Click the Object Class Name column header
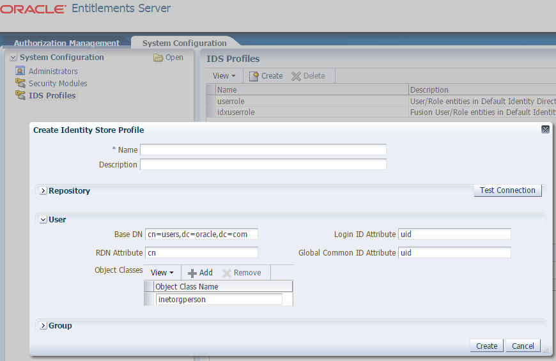Screen dimensions: 556x361 coord(224,286)
